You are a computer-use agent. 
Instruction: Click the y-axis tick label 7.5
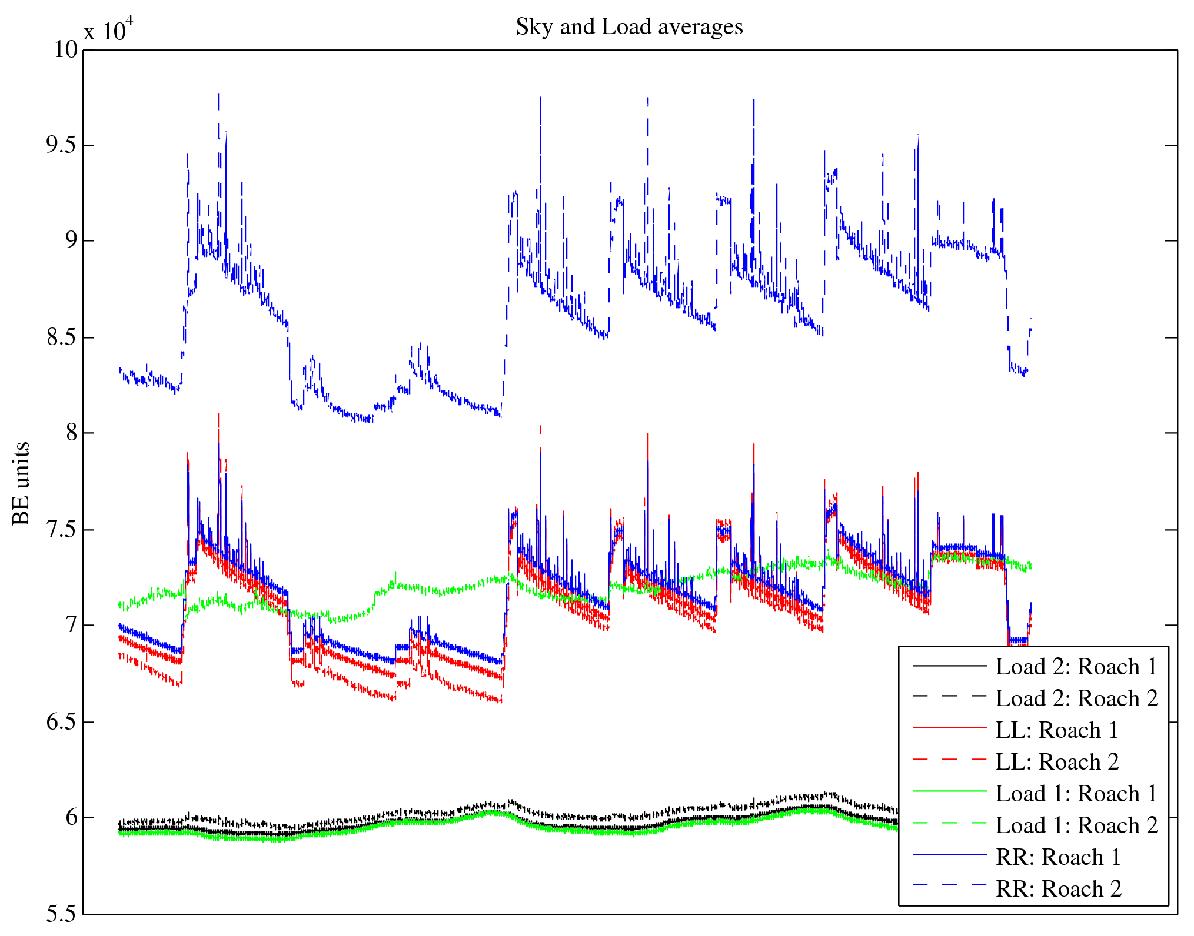(x=61, y=529)
